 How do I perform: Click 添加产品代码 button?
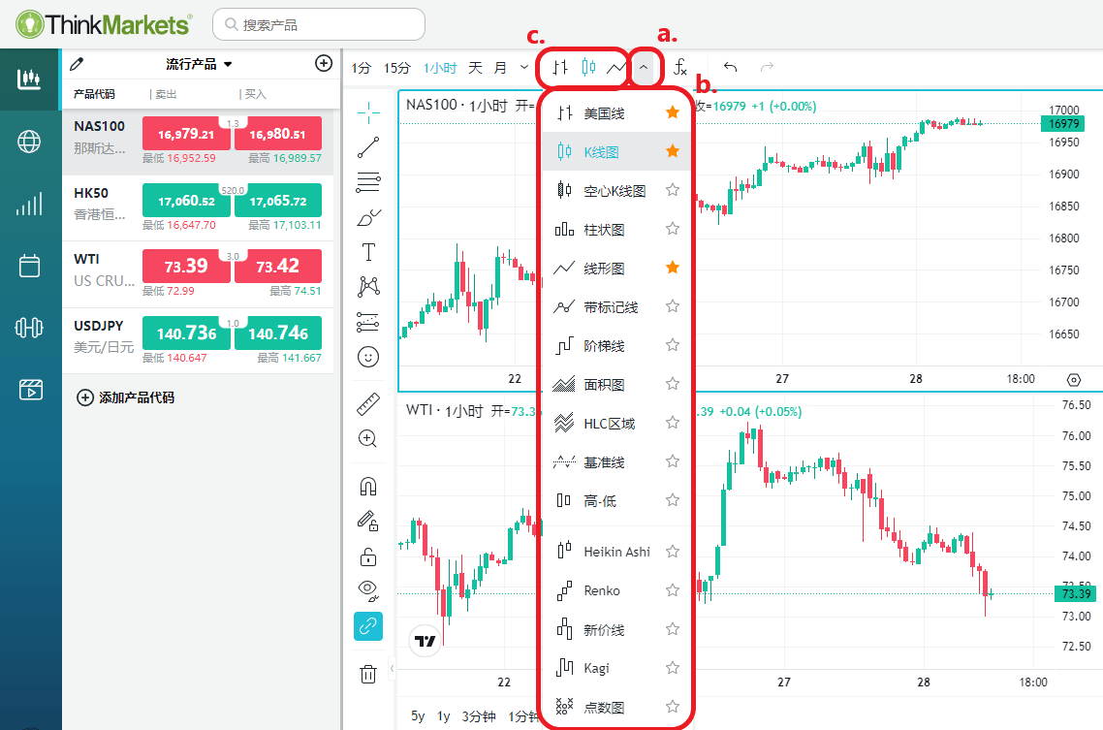tap(126, 397)
